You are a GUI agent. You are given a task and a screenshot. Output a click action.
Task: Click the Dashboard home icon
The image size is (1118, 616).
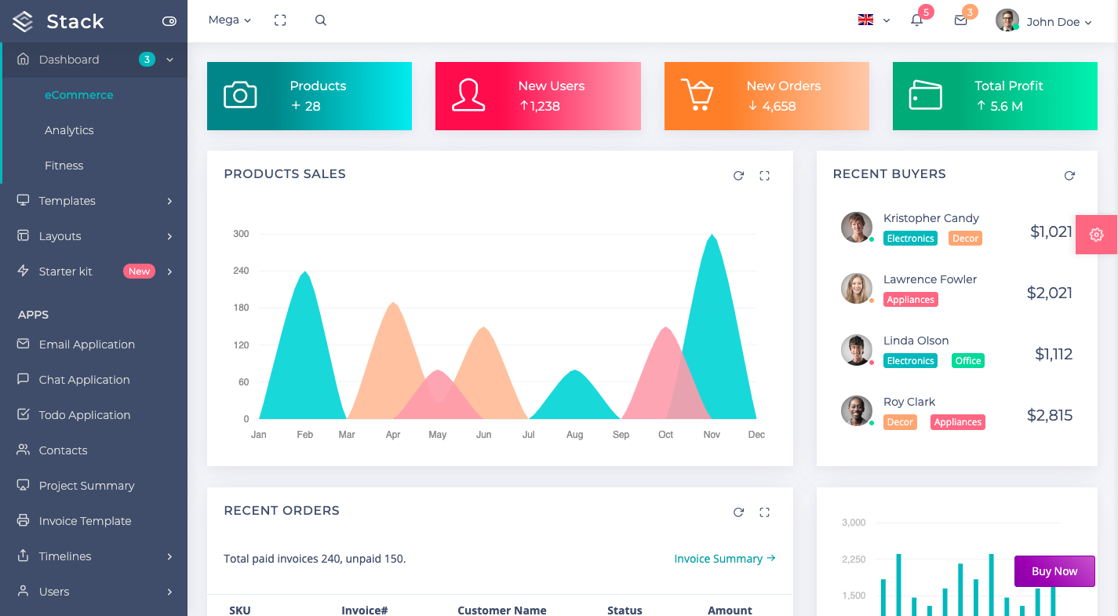tap(23, 59)
